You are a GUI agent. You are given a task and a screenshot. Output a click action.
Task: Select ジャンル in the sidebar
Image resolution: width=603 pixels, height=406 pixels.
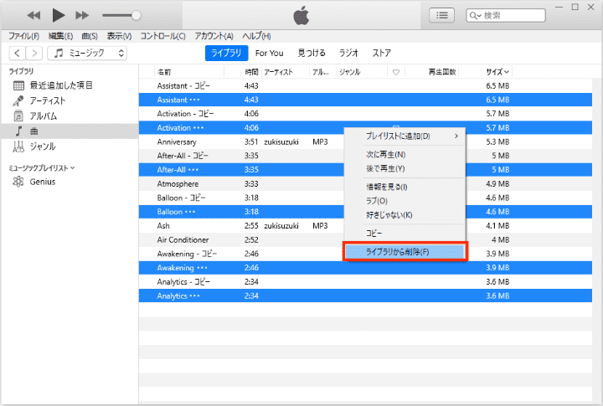70,146
